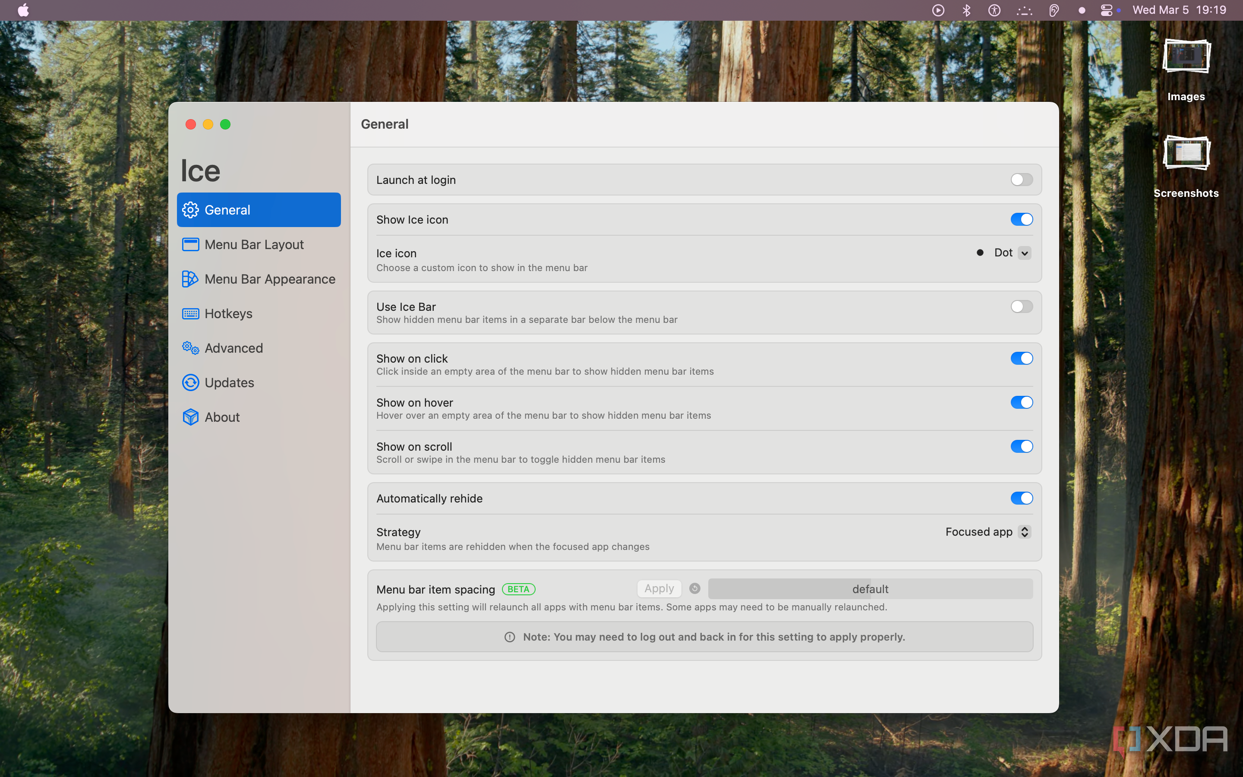The height and width of the screenshot is (777, 1243).
Task: Open Control Center from the menu bar
Action: (x=1106, y=10)
